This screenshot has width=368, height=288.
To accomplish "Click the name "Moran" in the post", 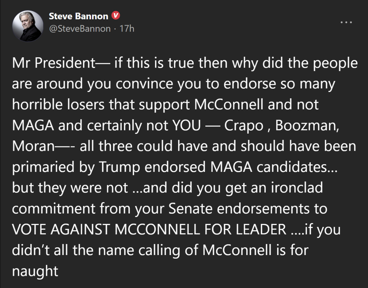I will [x=33, y=146].
